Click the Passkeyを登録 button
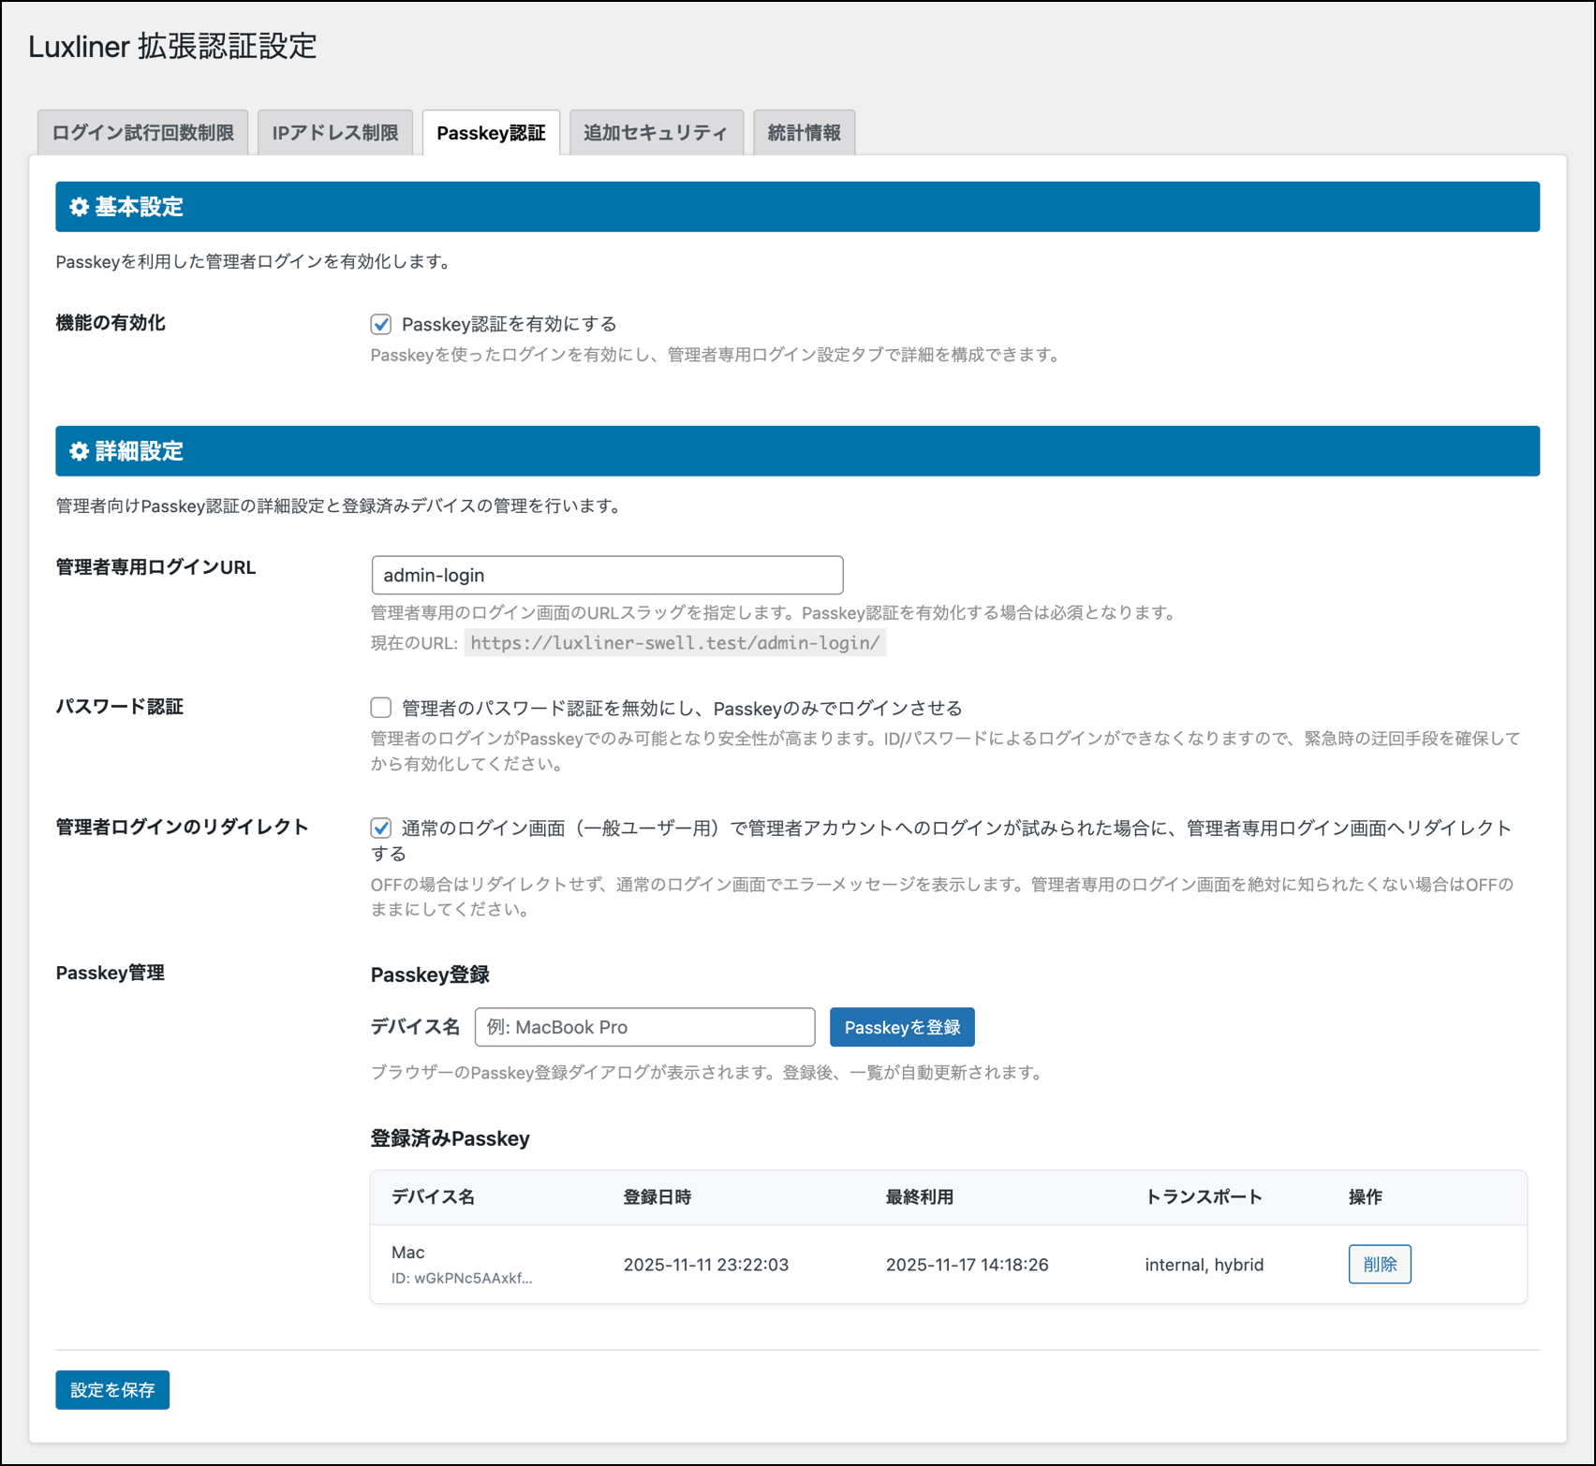This screenshot has height=1466, width=1596. point(901,1027)
